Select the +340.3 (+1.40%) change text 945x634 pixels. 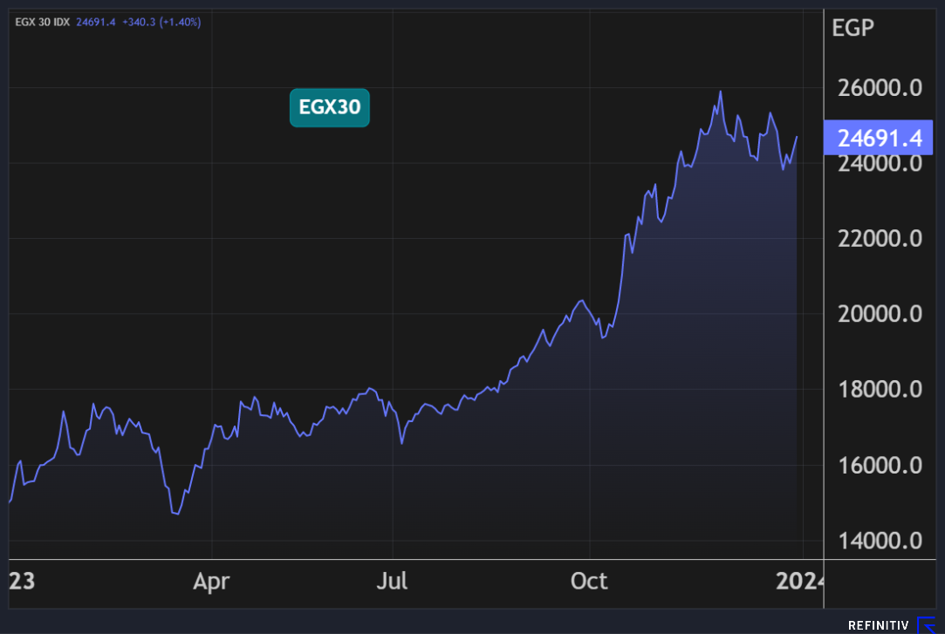click(x=161, y=22)
